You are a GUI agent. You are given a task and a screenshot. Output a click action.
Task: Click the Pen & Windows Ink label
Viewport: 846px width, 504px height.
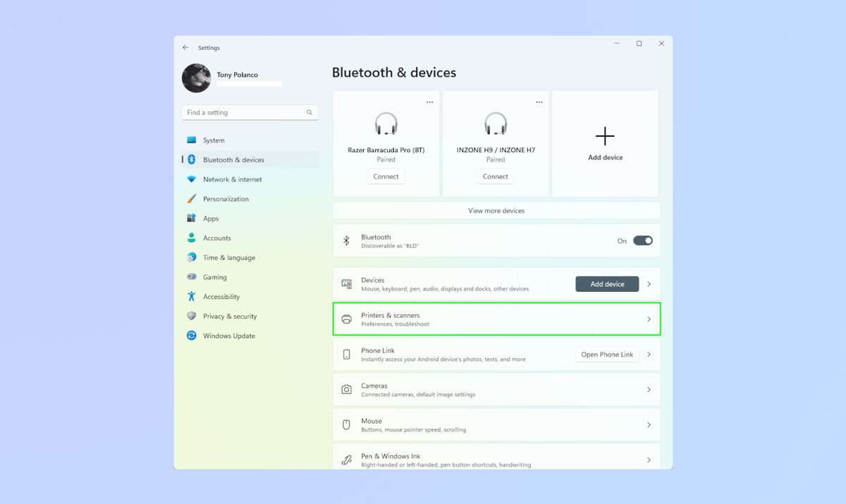pos(391,456)
